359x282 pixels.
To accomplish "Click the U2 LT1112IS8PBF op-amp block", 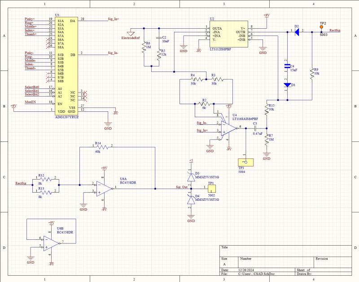I will (x=228, y=34).
